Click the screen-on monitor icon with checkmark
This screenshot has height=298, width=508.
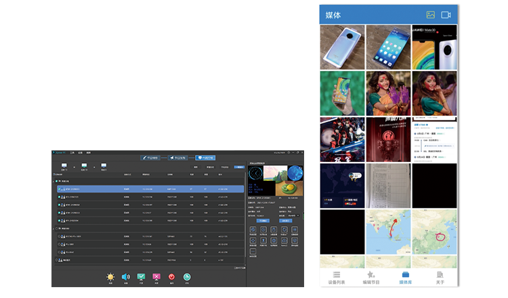[141, 278]
